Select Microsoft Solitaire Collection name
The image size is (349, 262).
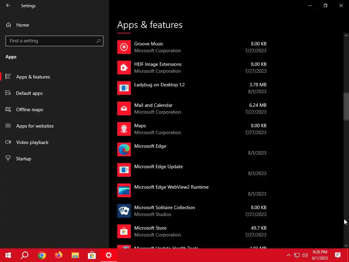[x=165, y=207]
